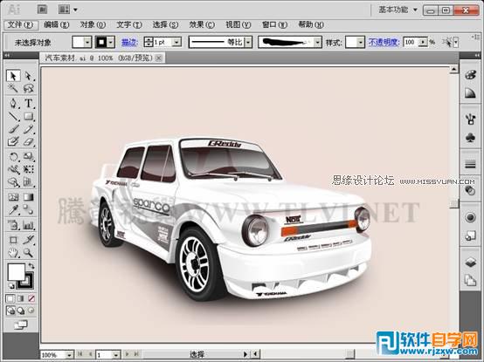Open the Artboards panel icon
This screenshot has width=484, height=362.
(470, 281)
